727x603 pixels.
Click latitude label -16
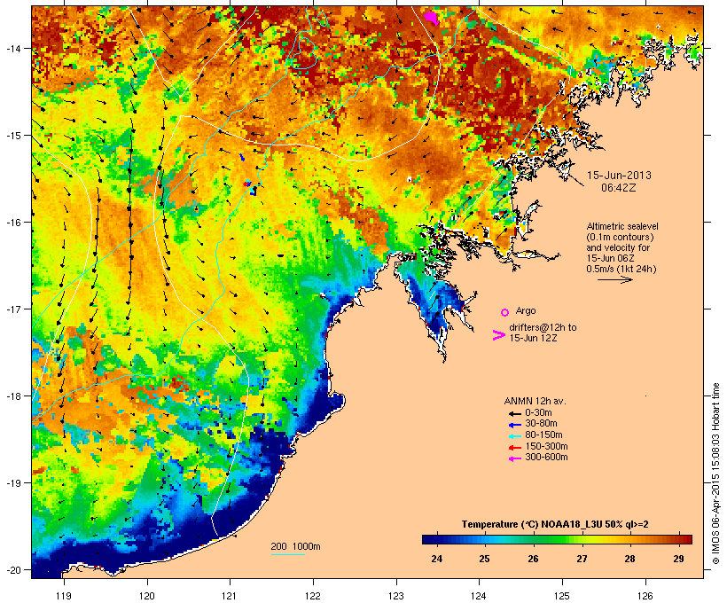(x=13, y=223)
